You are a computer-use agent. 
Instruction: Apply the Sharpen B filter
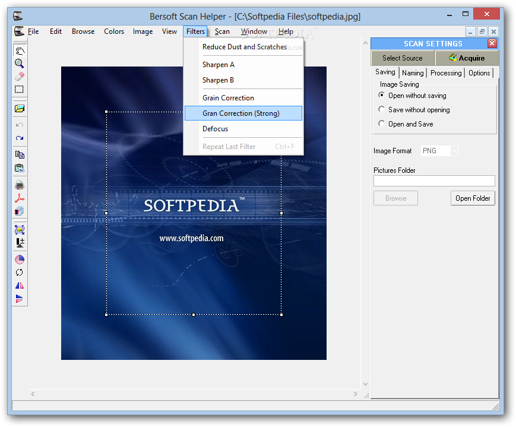coord(243,80)
